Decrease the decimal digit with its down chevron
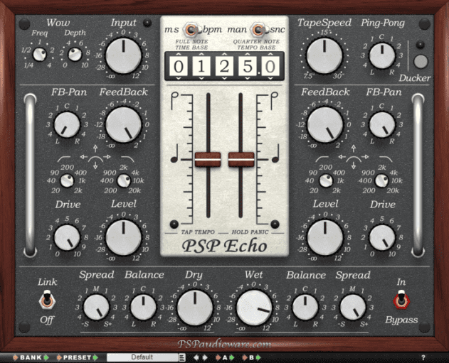The image size is (449, 363). point(270,78)
